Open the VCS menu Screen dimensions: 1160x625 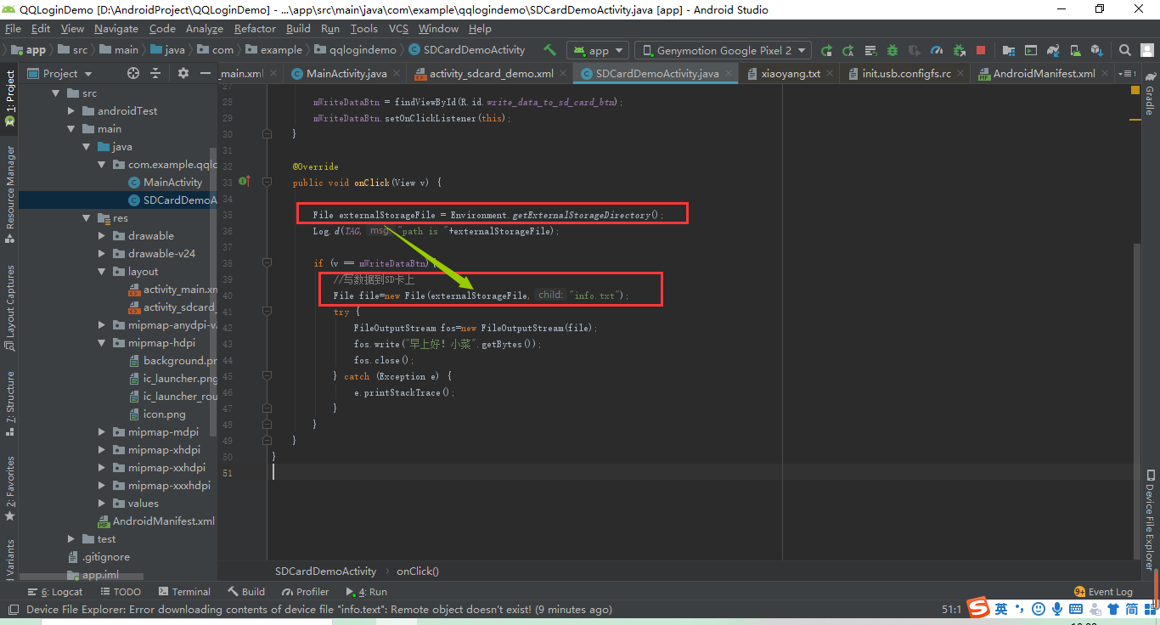click(x=398, y=28)
